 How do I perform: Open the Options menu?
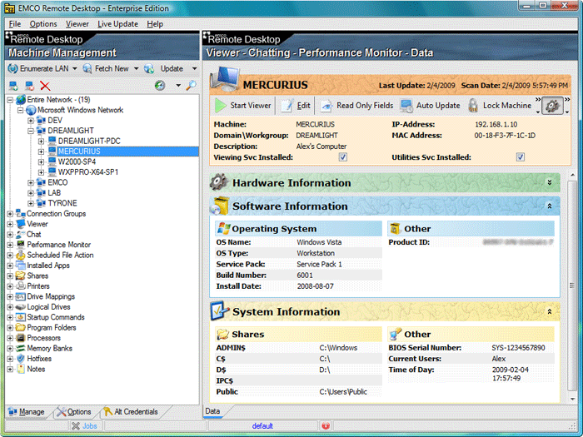[43, 24]
